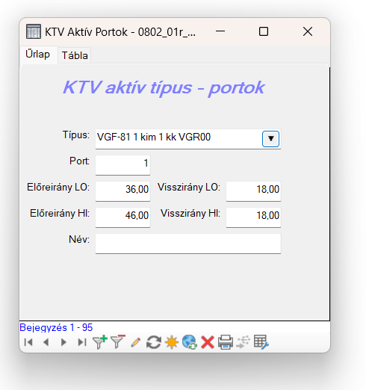Click the pencil edit record icon
The width and height of the screenshot is (366, 390).
pyautogui.click(x=136, y=342)
